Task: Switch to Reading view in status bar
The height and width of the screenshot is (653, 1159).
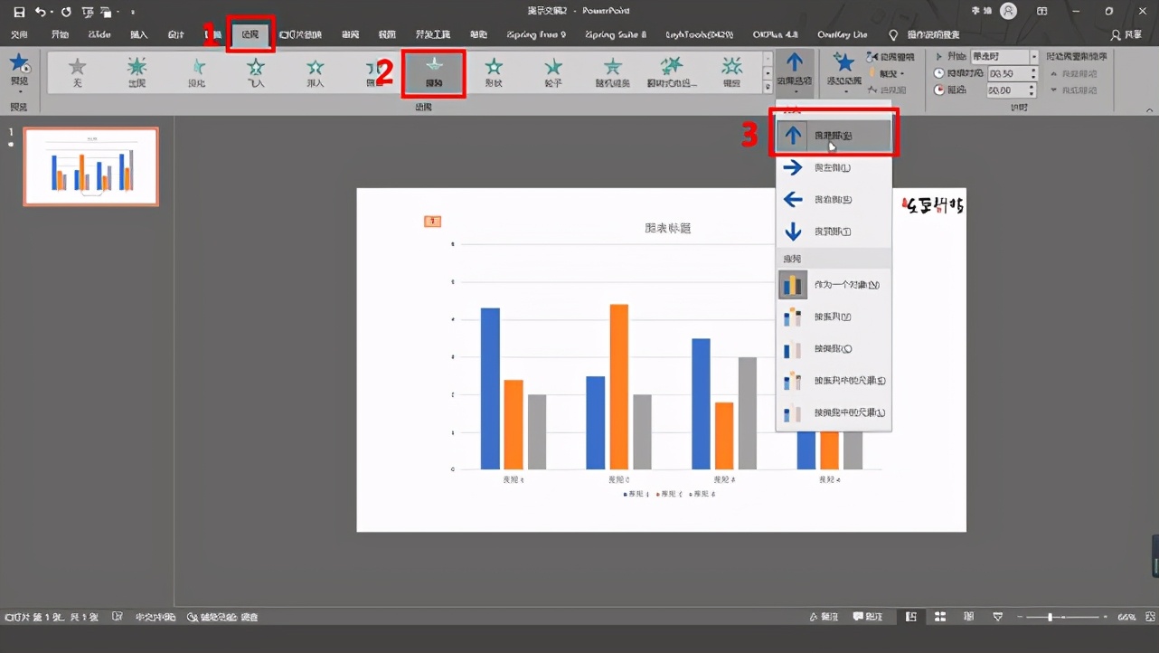Action: 969,617
